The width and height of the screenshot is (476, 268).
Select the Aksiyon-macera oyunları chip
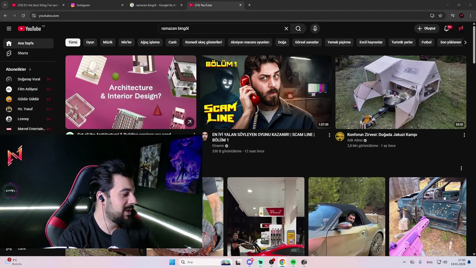point(250,42)
